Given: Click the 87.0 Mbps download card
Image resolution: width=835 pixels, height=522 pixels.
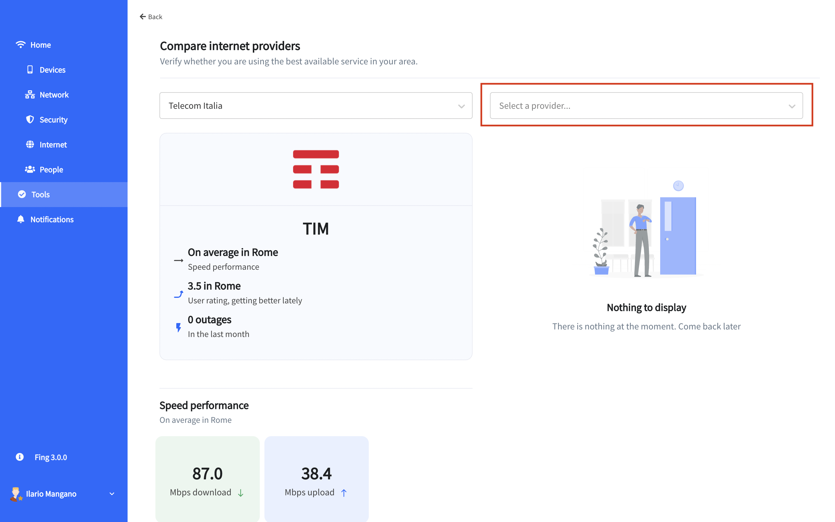Looking at the screenshot, I should coord(207,479).
